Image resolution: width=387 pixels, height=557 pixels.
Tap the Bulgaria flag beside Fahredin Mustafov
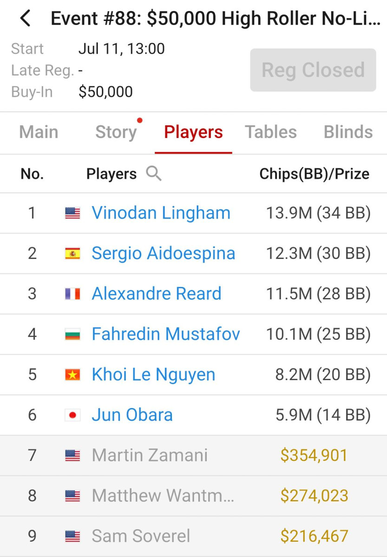pyautogui.click(x=72, y=334)
